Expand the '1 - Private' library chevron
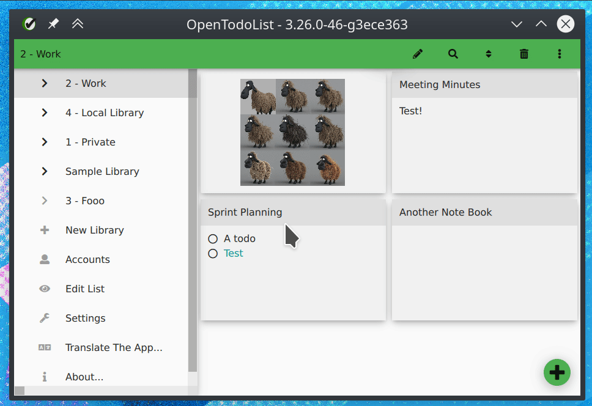The width and height of the screenshot is (592, 406). click(x=45, y=142)
